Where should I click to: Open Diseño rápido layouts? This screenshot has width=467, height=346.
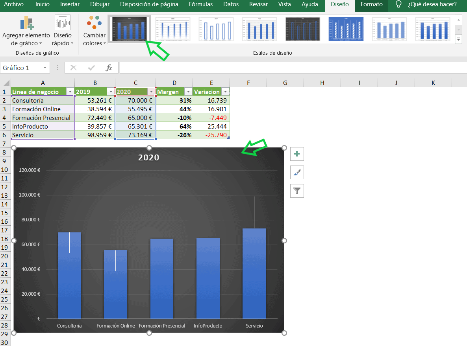click(63, 31)
